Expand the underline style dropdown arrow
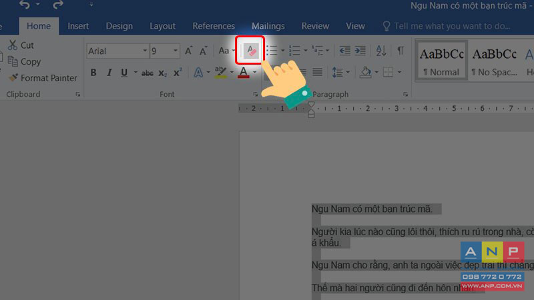Screen dimensions: 534x300 (136, 72)
